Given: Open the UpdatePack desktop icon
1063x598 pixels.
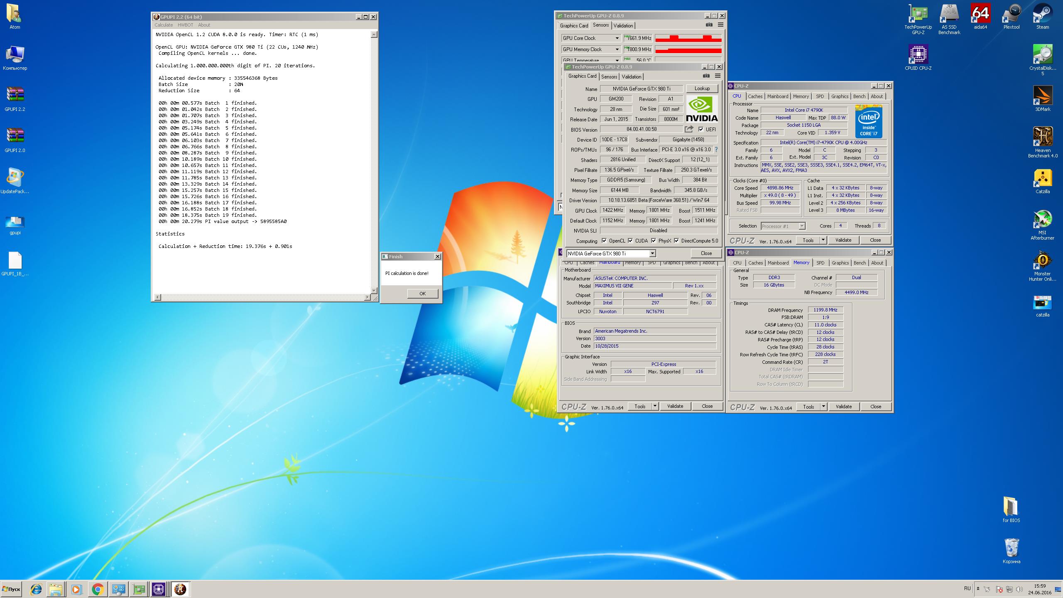Looking at the screenshot, I should pyautogui.click(x=15, y=181).
